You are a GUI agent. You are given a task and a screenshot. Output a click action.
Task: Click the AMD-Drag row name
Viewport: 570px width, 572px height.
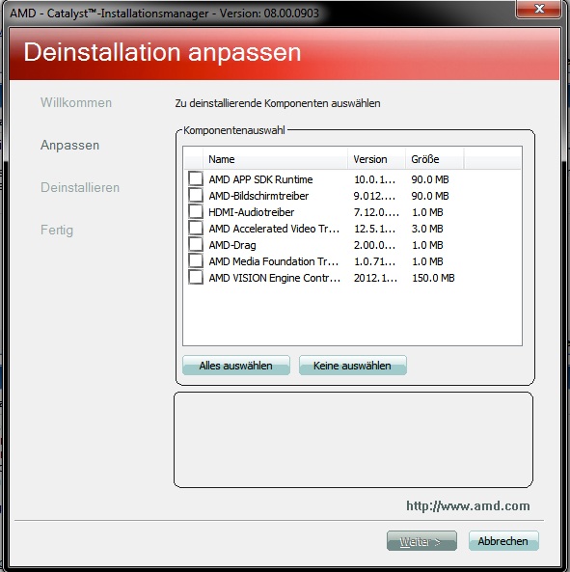tap(232, 245)
